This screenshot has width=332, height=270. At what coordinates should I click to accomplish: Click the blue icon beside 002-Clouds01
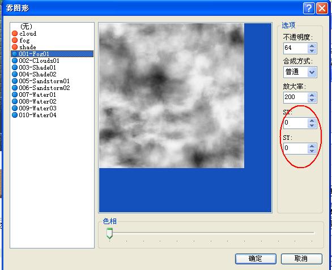(x=15, y=61)
